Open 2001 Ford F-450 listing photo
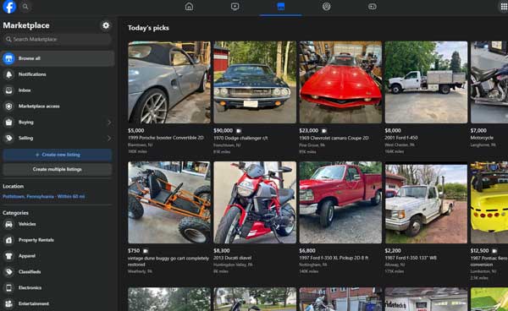This screenshot has width=508, height=311. (426, 82)
